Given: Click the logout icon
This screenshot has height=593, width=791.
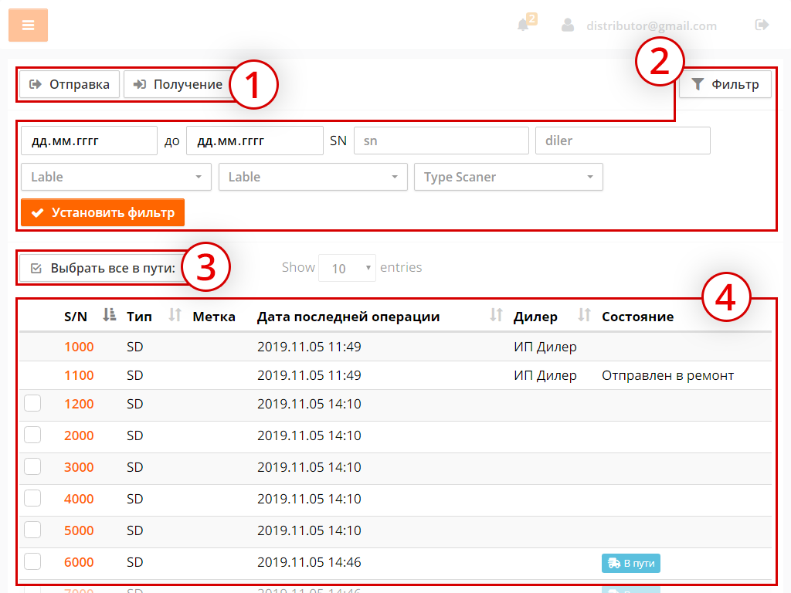Looking at the screenshot, I should (762, 25).
